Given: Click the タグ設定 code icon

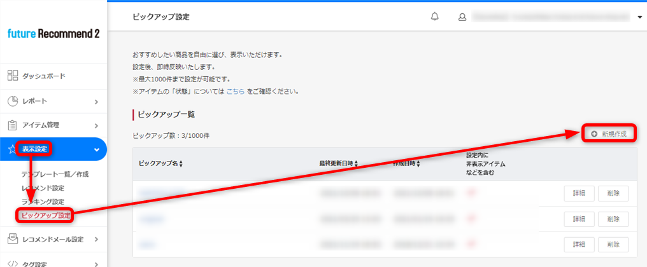Looking at the screenshot, I should tap(13, 264).
